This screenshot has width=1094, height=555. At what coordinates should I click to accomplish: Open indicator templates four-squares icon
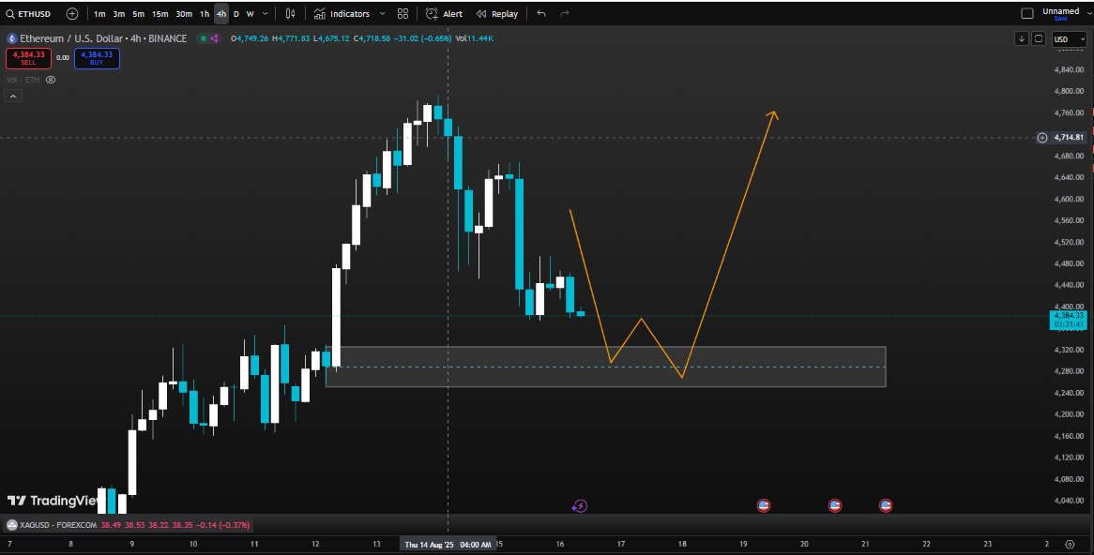coord(403,14)
